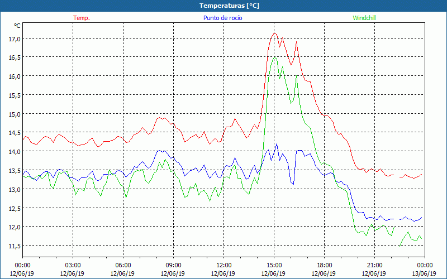Click the 16,0 y-axis value
Viewport: 447px width, 279px height.
point(15,76)
